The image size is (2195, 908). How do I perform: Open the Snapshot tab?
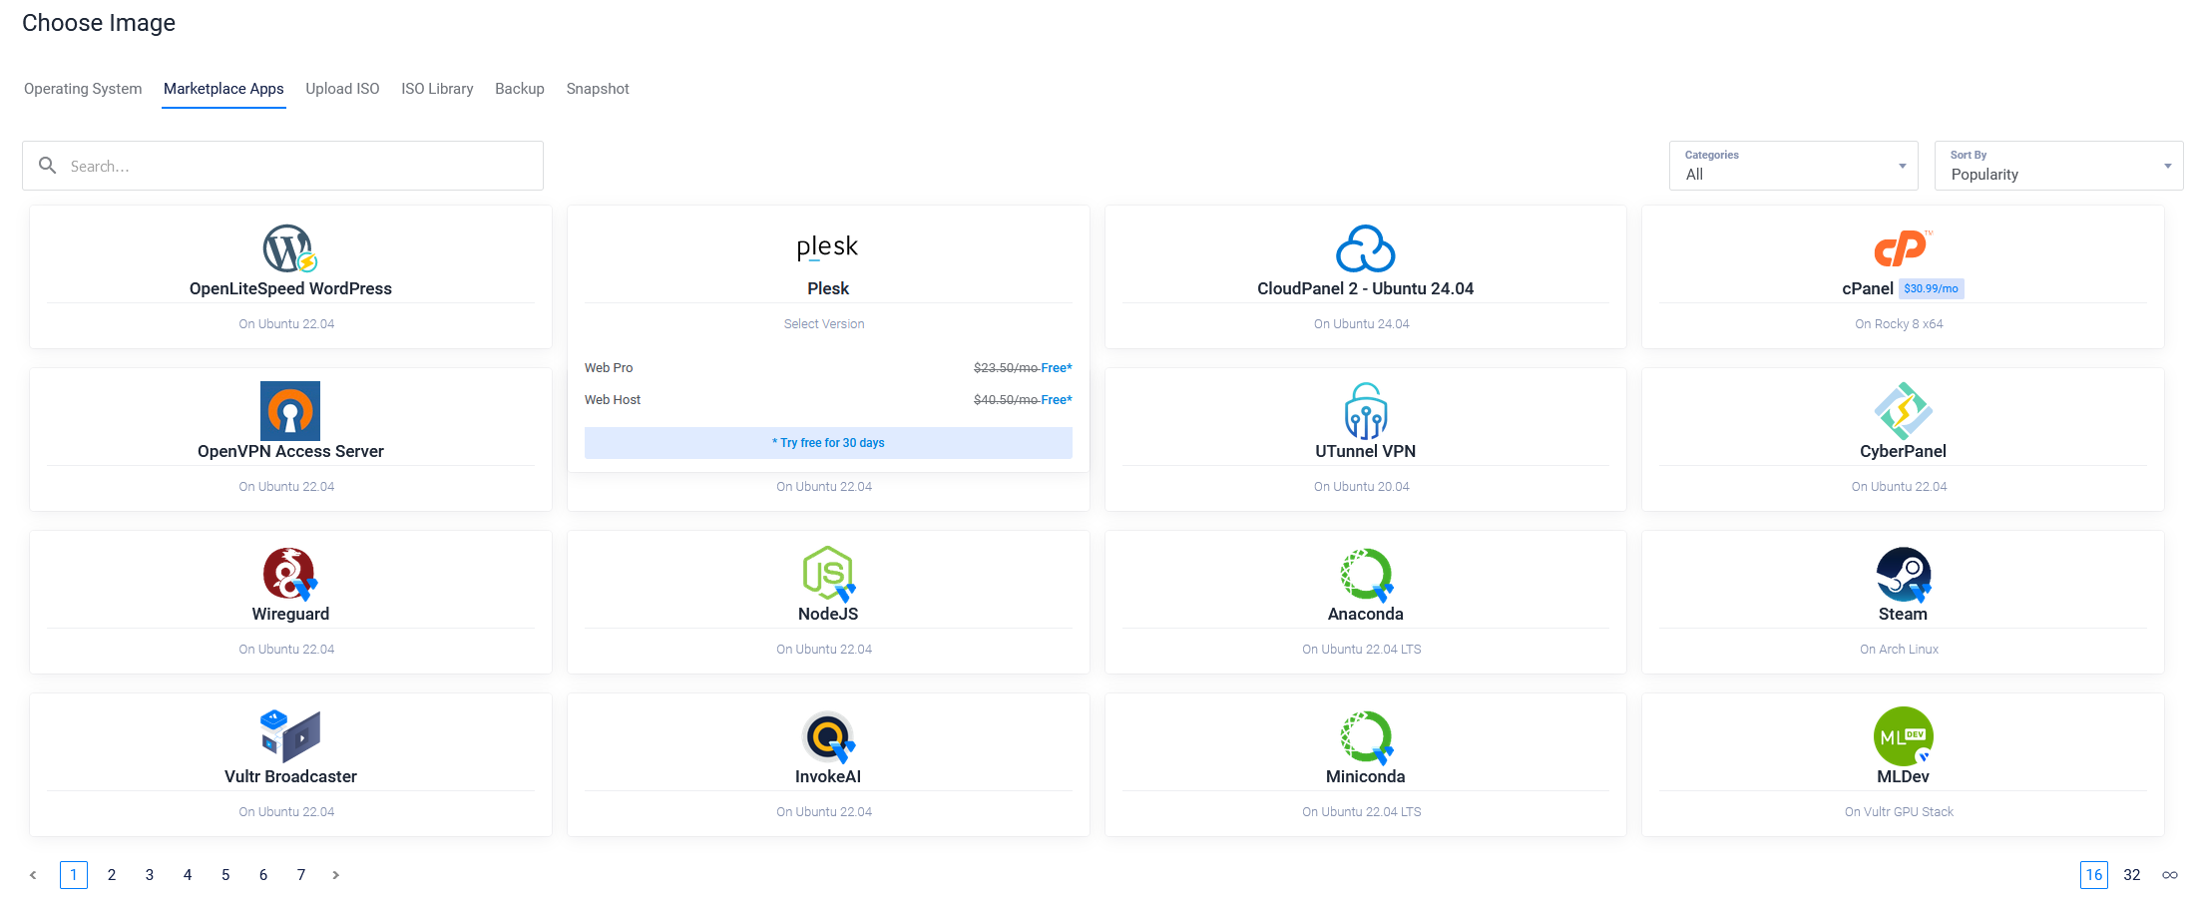point(598,89)
